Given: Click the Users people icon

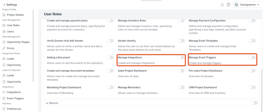Looking at the screenshot, I should coord(4,31).
